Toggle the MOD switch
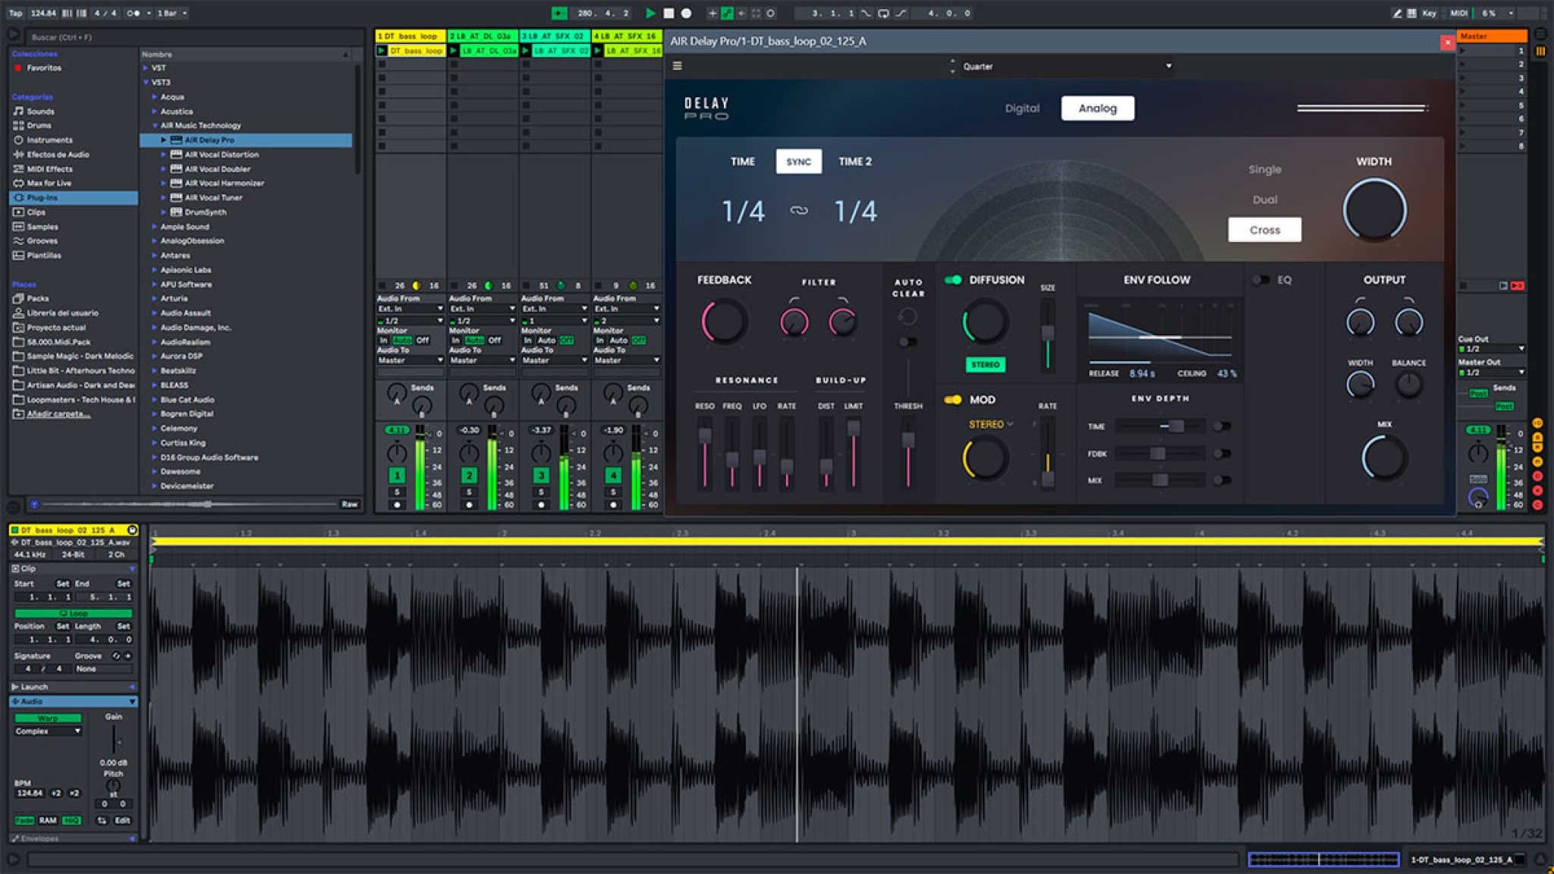Image resolution: width=1554 pixels, height=874 pixels. click(953, 400)
